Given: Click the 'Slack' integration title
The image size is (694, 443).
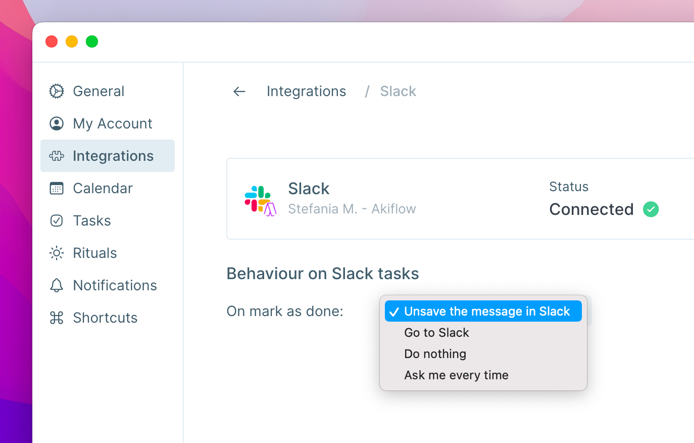Looking at the screenshot, I should coord(309,189).
